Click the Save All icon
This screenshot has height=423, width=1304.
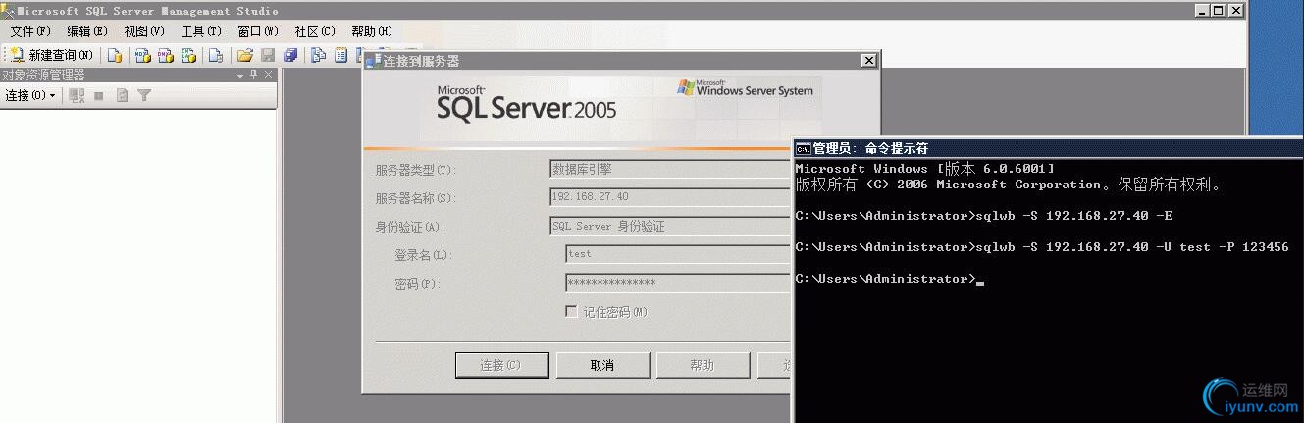290,55
